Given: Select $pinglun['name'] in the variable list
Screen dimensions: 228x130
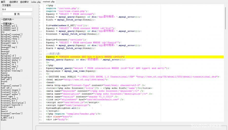Looking at the screenshot, I should pyautogui.click(x=9, y=66).
